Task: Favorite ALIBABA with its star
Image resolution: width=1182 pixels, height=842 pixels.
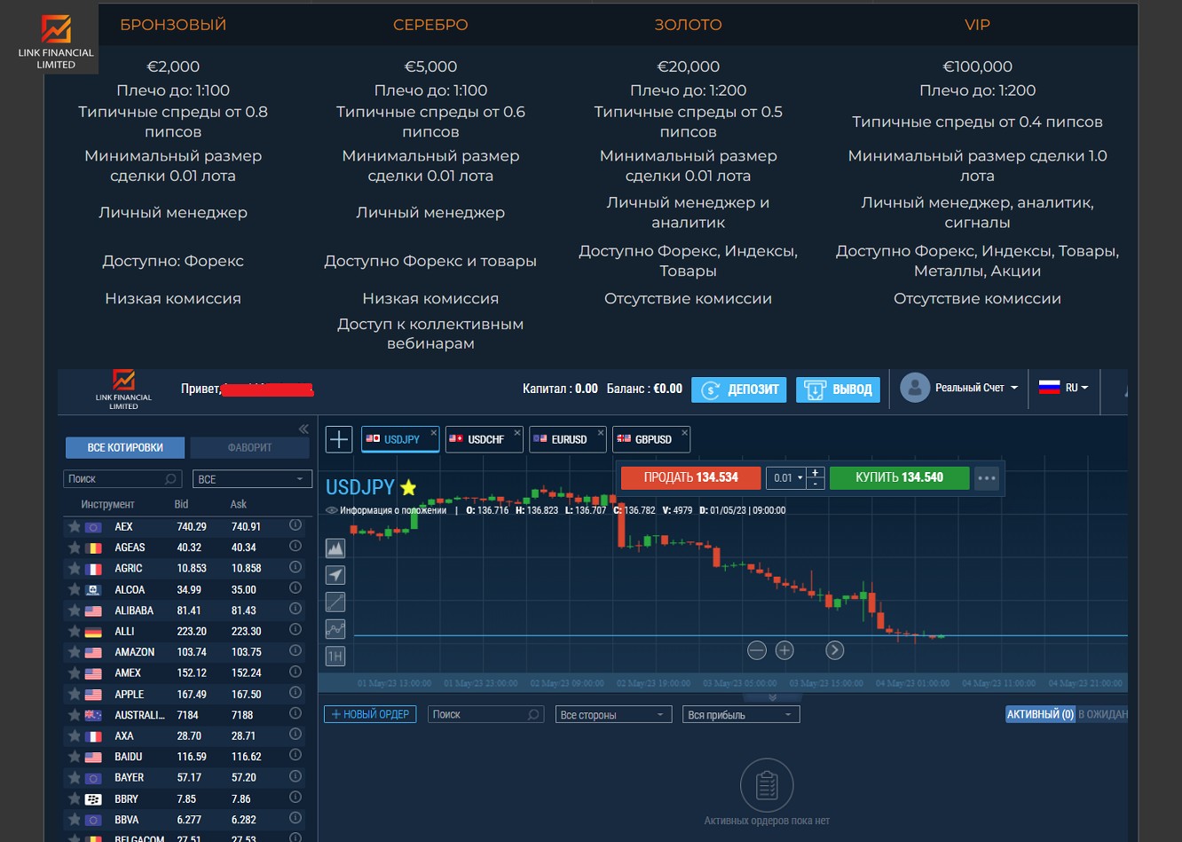Action: tap(75, 610)
